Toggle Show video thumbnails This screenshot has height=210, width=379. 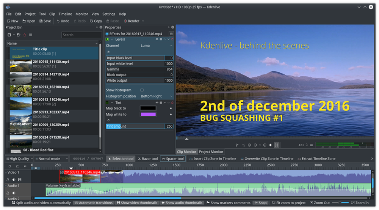(137, 203)
